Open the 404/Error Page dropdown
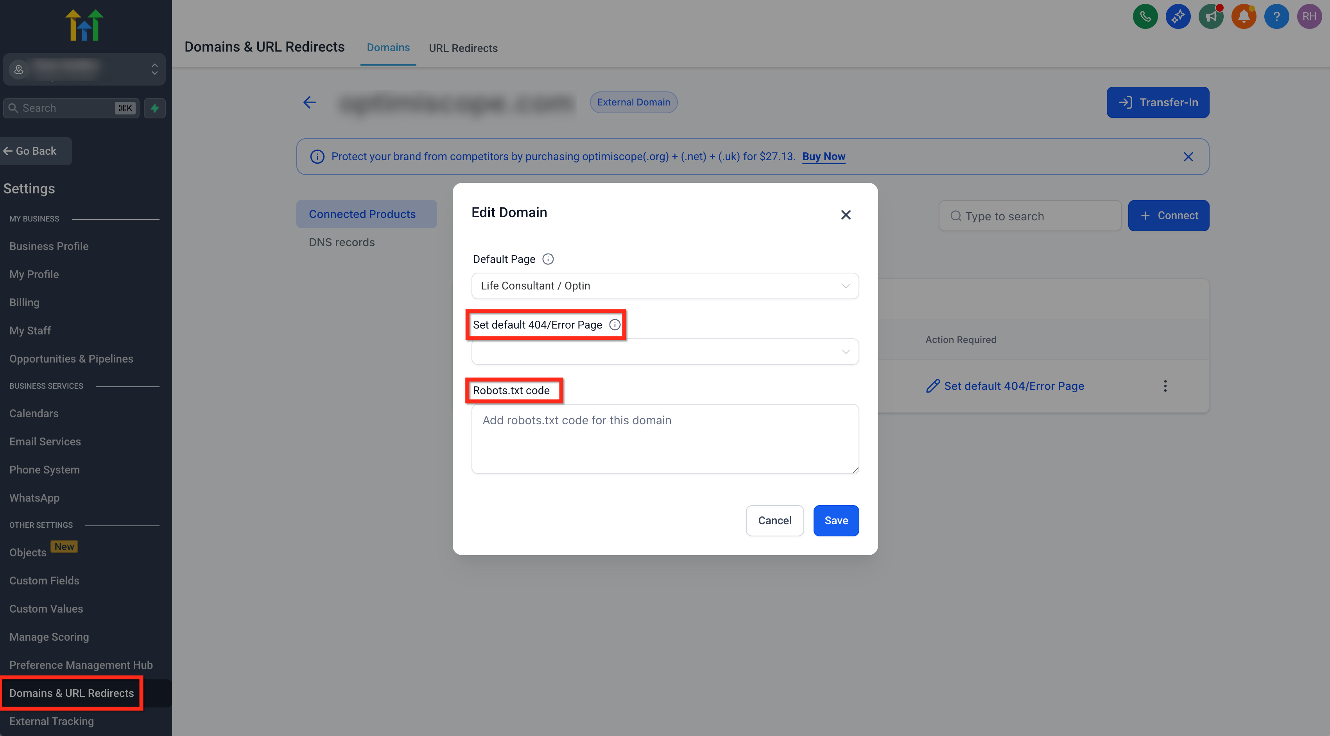 coord(665,352)
